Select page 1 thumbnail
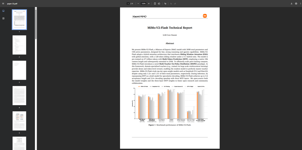Screen dimensions: 302x150 (x=19, y=20)
